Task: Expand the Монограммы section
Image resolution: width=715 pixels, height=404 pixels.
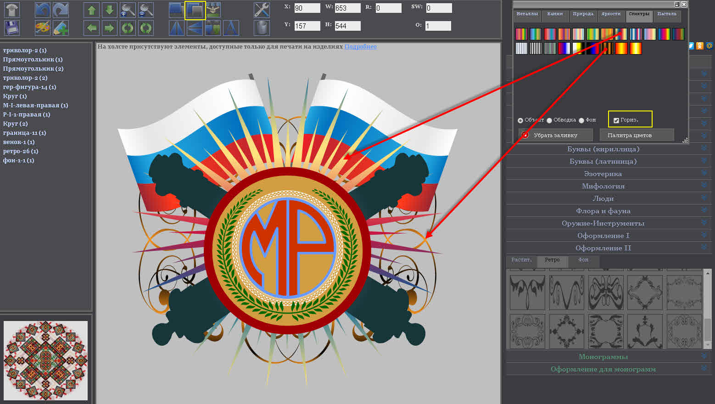Action: 609,357
